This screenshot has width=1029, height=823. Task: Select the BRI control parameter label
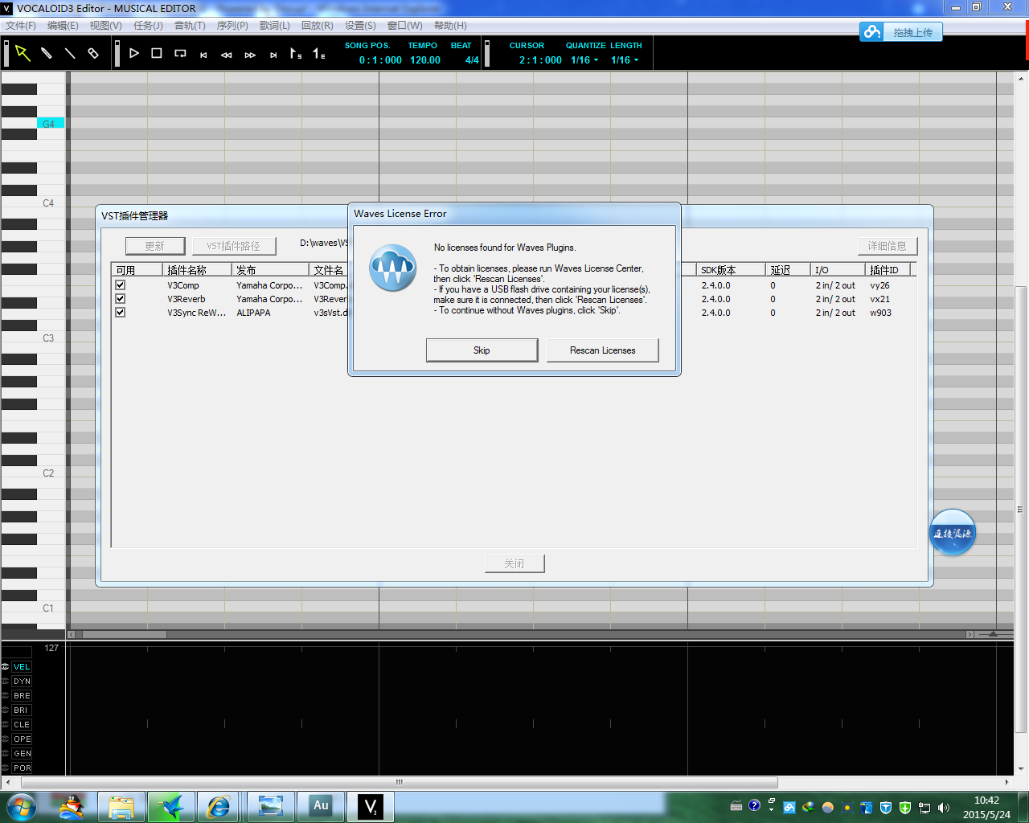(21, 710)
